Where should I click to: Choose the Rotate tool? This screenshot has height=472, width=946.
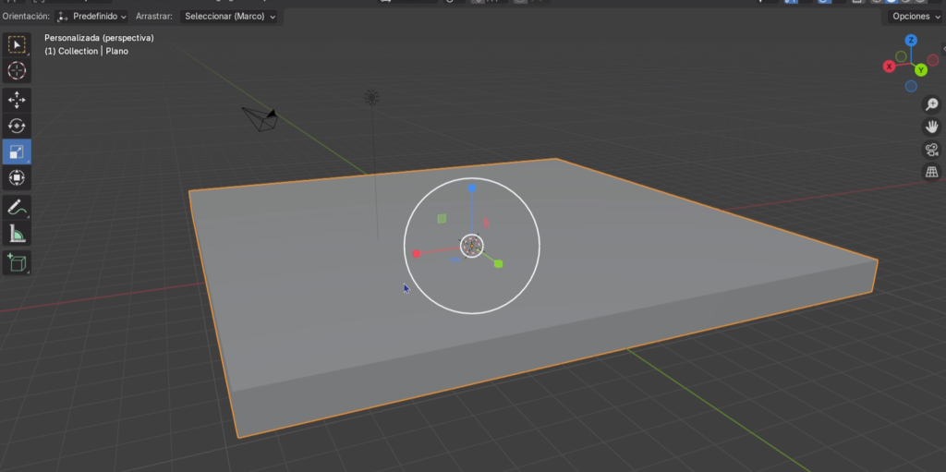point(17,126)
